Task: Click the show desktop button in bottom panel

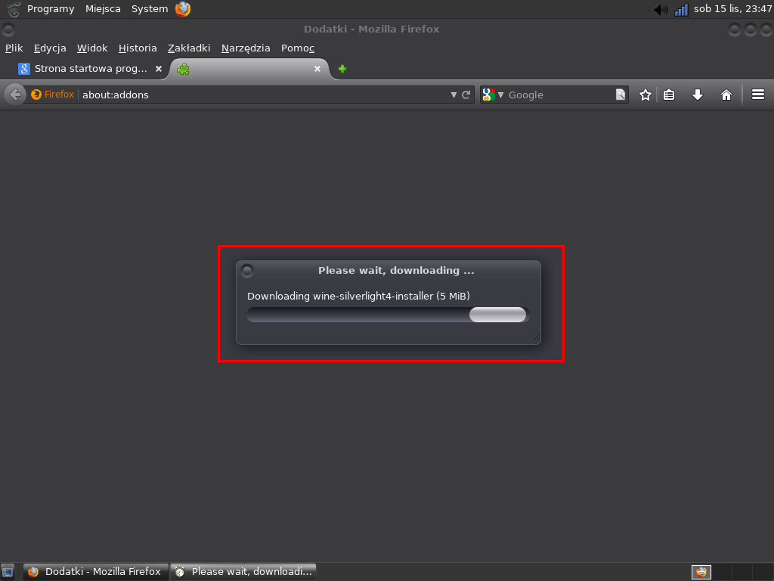Action: (8, 572)
